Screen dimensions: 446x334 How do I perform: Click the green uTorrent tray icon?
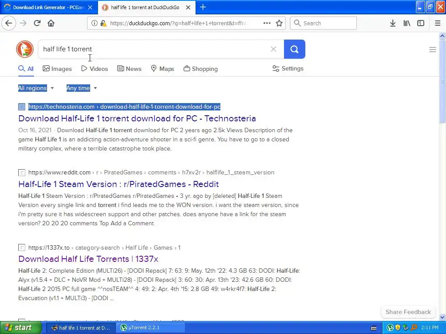(390, 328)
